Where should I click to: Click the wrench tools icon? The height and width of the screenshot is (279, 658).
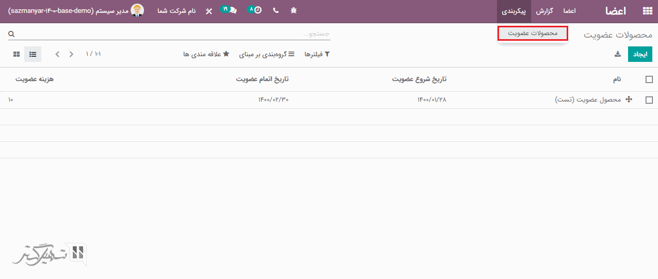(208, 11)
